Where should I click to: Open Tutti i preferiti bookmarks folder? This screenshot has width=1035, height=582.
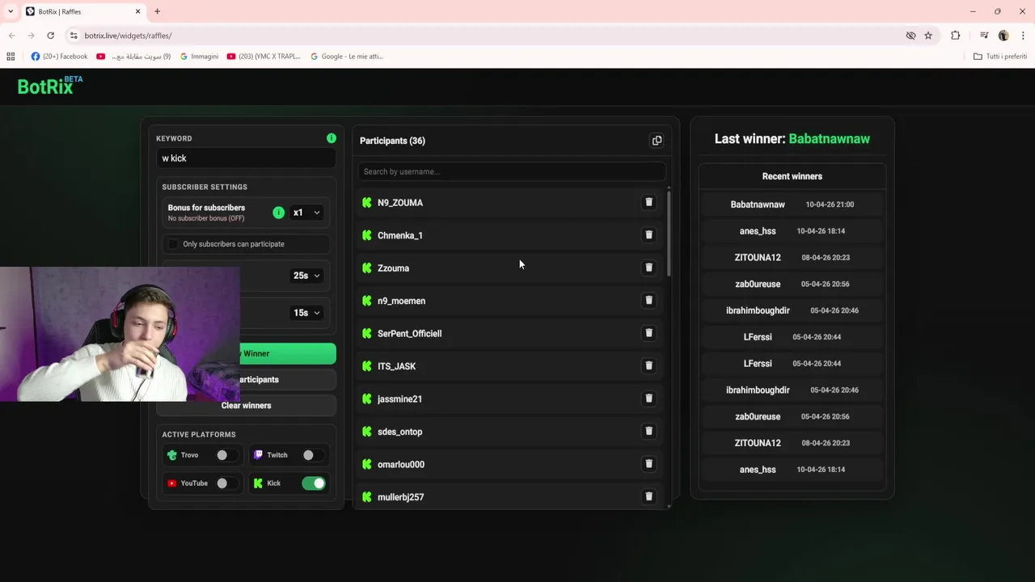(999, 57)
